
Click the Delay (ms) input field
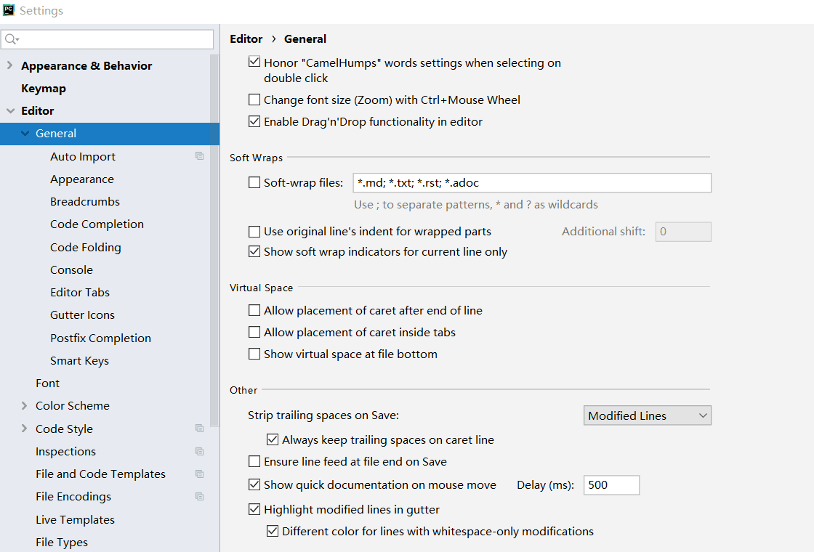coord(611,485)
